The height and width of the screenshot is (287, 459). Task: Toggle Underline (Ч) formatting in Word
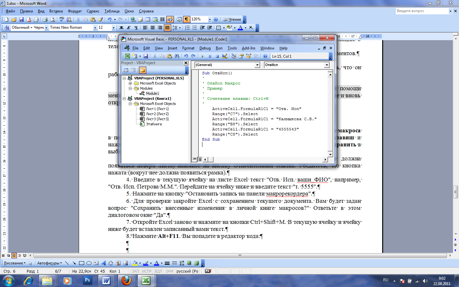(x=136, y=27)
